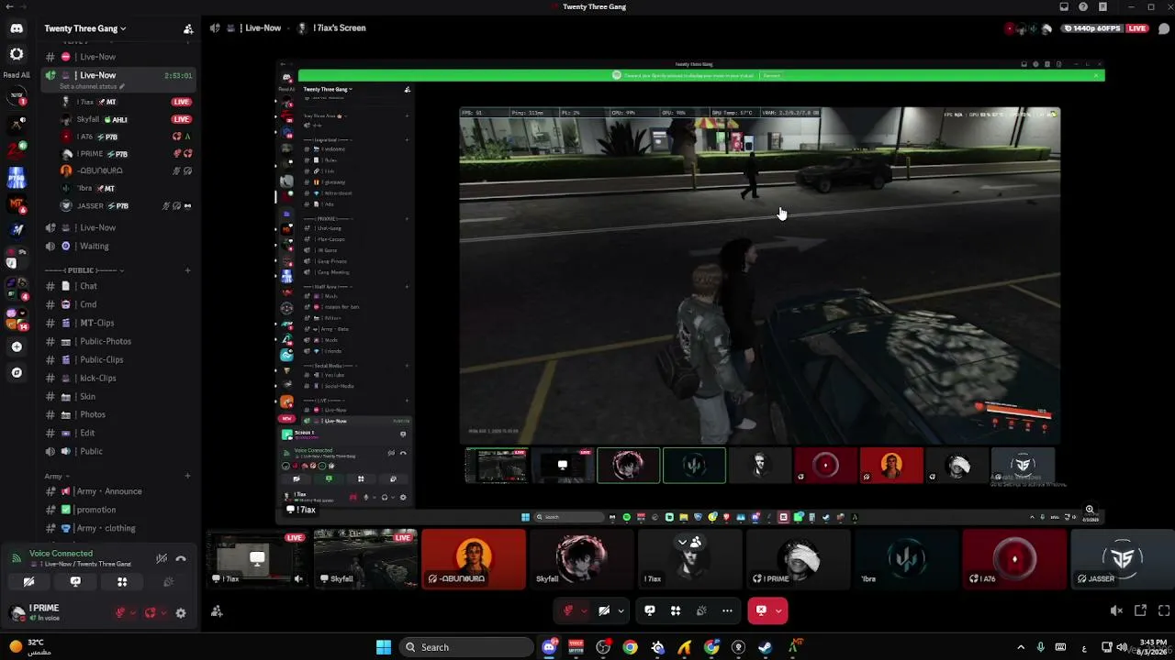Share screen button in the call control bar
Viewport: 1175px width, 660px height.
pyautogui.click(x=650, y=610)
